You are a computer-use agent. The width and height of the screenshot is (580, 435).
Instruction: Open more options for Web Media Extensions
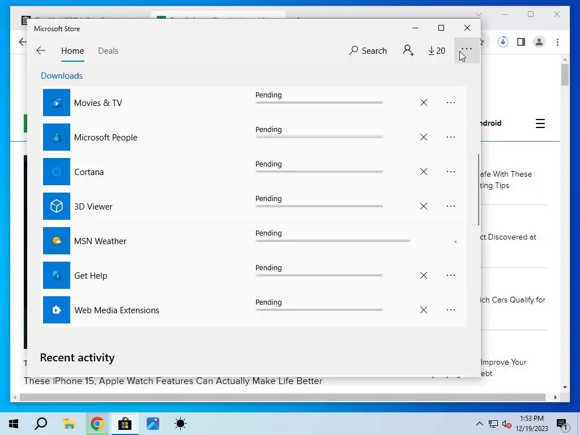click(450, 310)
